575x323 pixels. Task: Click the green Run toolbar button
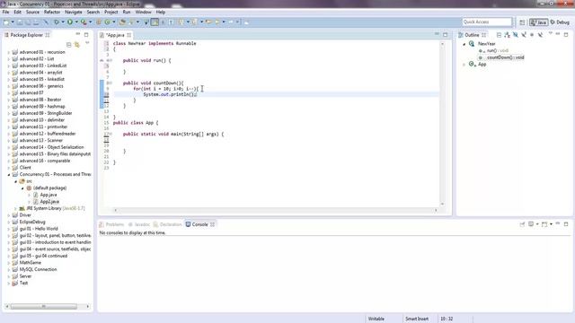tap(70, 22)
